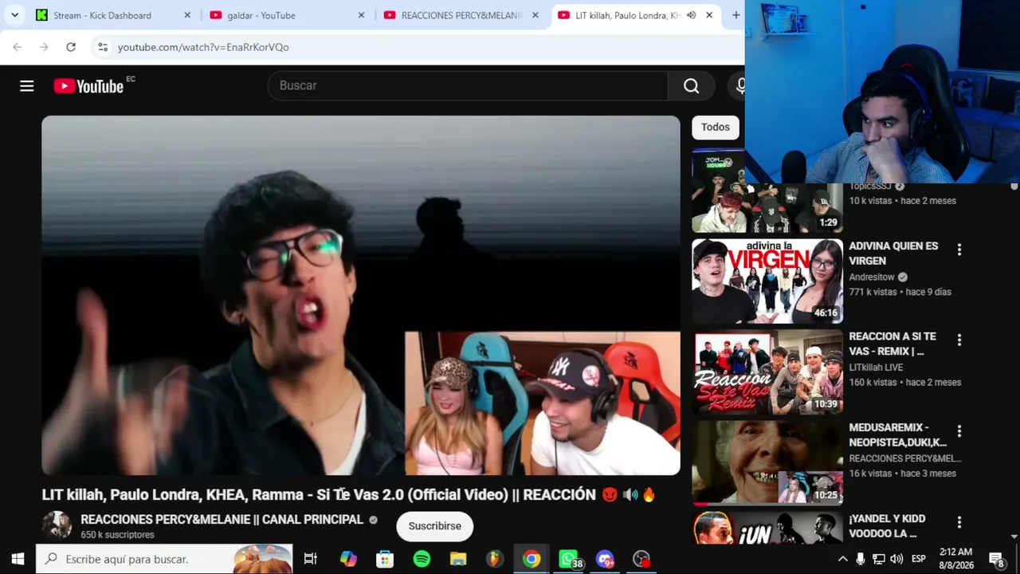The image size is (1020, 574).
Task: Select the LIT killah, Paulo Londra tab
Action: click(626, 15)
